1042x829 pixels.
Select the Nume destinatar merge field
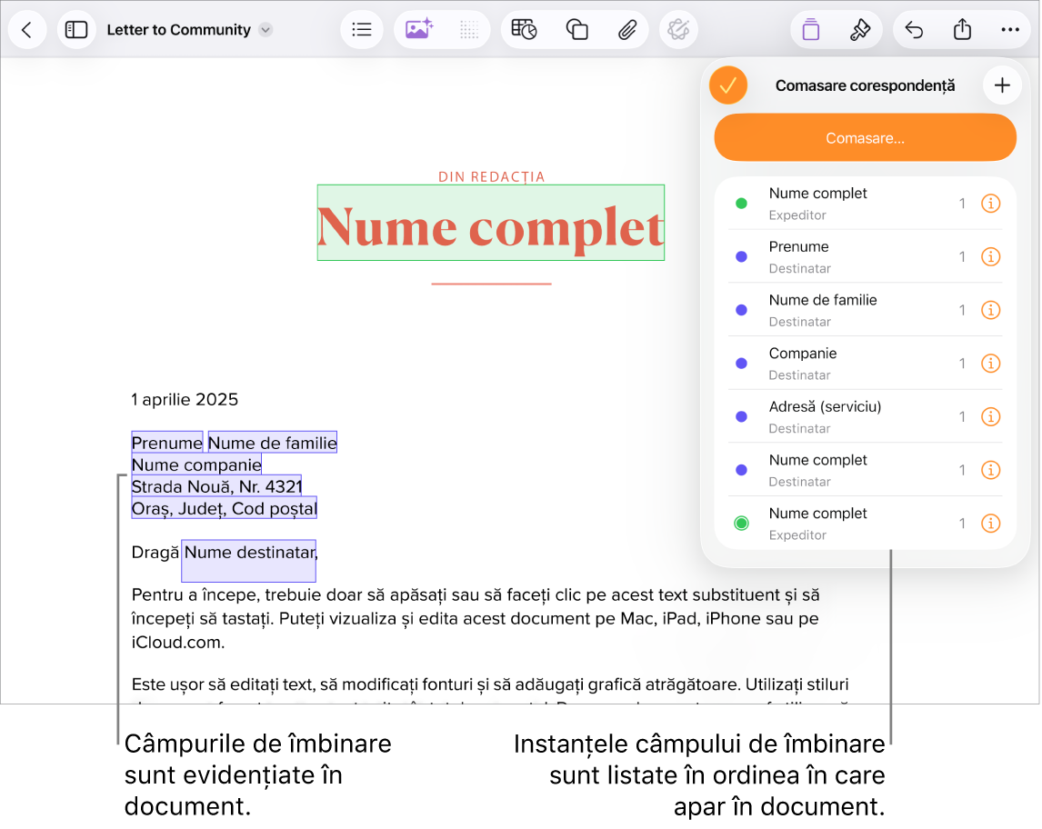(249, 560)
